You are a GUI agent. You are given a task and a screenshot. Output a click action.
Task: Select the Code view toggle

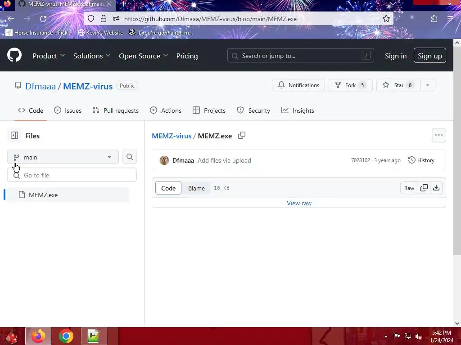click(x=168, y=188)
